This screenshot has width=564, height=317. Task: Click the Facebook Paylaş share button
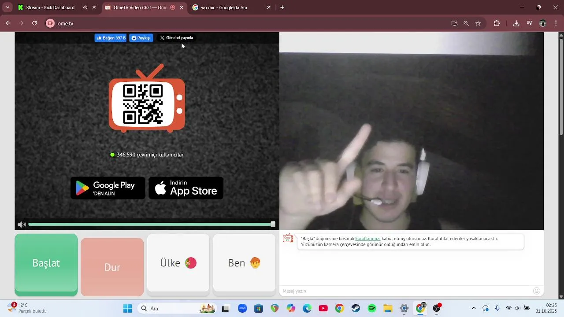point(141,38)
